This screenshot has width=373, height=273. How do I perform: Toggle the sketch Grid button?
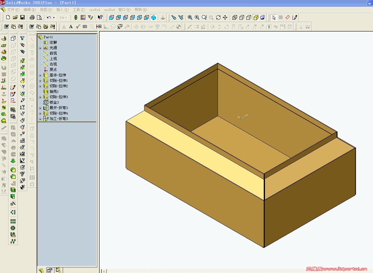(281, 18)
